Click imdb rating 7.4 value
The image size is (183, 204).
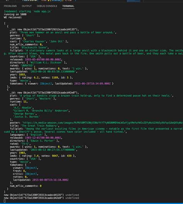pyautogui.click(x=36, y=156)
